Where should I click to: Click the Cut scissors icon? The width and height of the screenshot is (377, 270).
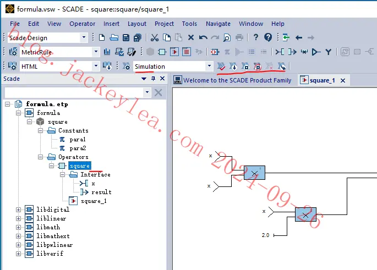click(x=155, y=38)
